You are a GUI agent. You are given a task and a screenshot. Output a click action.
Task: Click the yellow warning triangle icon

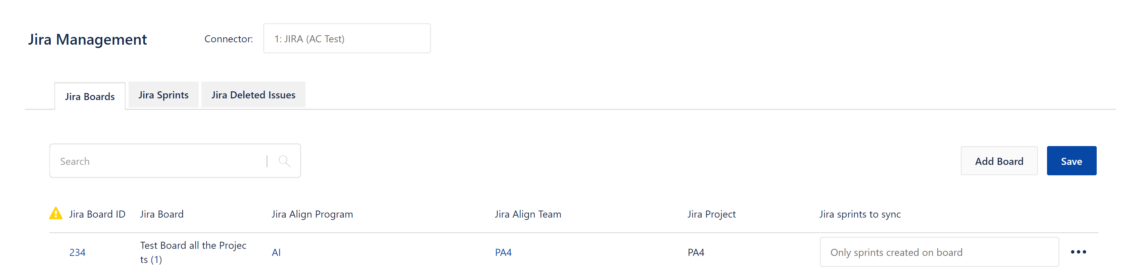coord(56,213)
